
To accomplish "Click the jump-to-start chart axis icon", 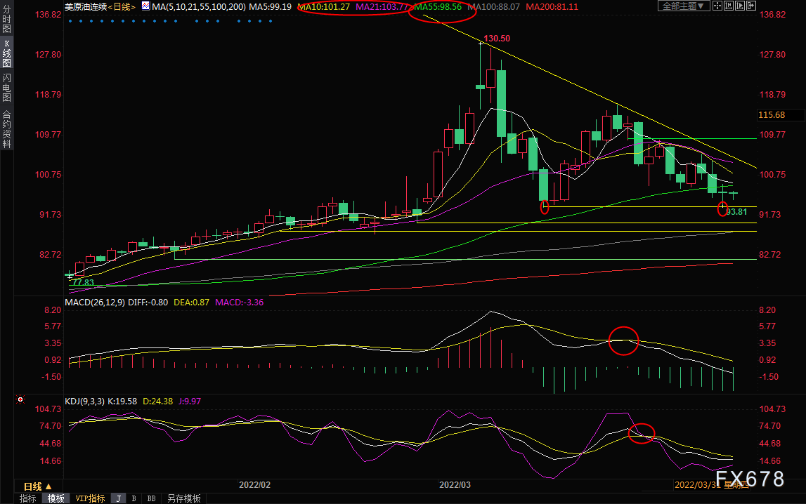I will 729,6.
